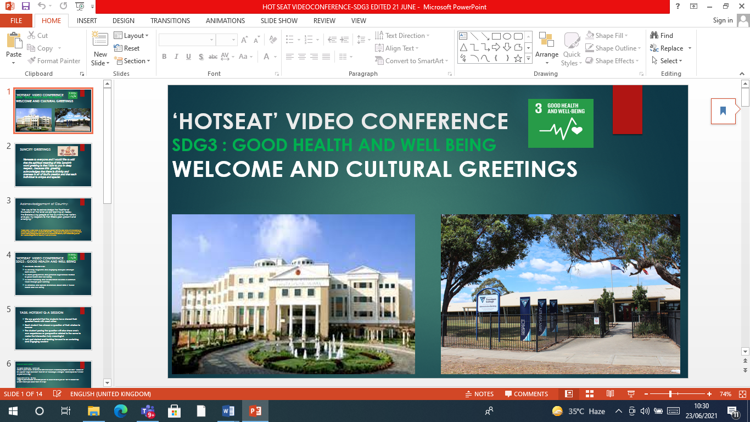Screen dimensions: 750x422
Task: Toggle justify text alignment
Action: (326, 57)
